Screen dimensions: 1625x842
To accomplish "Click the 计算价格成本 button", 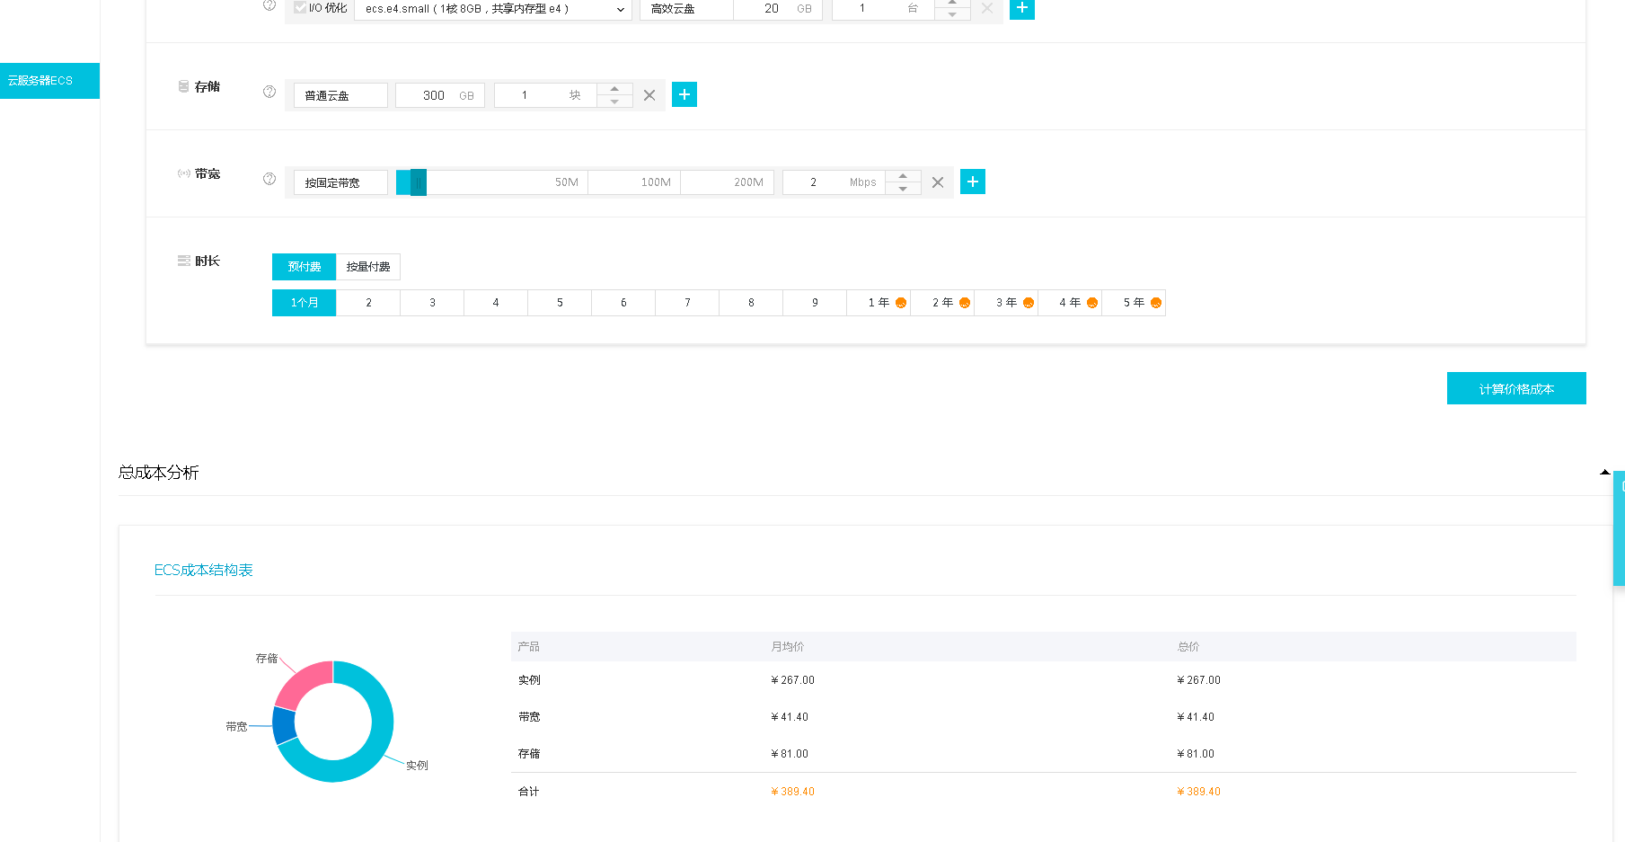I will tap(1516, 388).
